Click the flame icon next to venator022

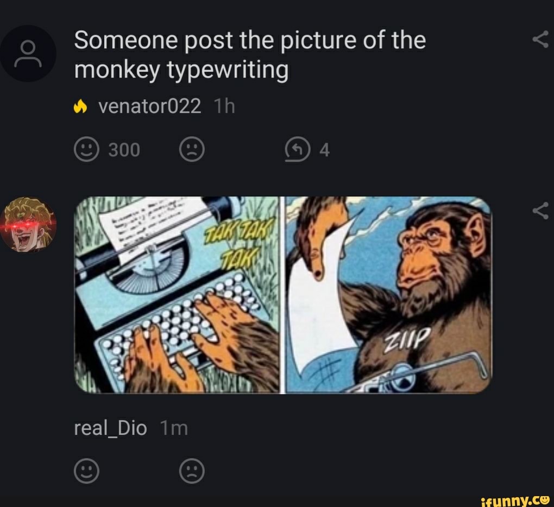pyautogui.click(x=80, y=106)
